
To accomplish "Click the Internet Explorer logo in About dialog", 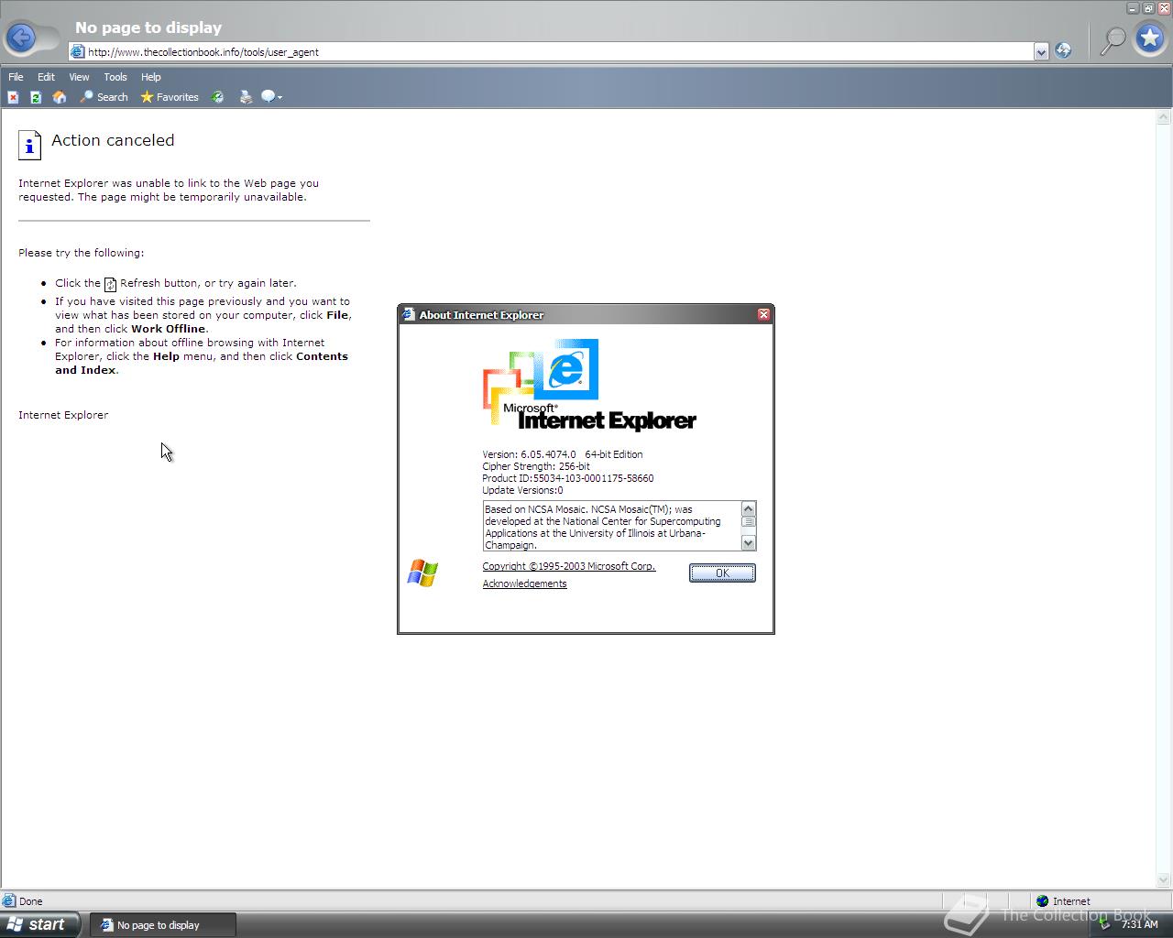I will (589, 385).
